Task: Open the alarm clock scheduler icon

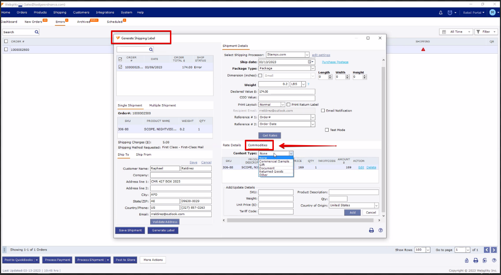Action: tap(450, 12)
